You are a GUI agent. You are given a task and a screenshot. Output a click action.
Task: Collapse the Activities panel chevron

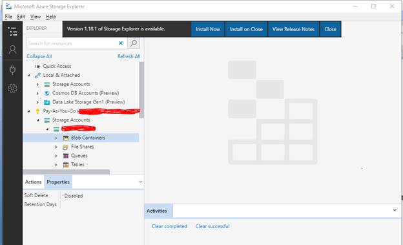pyautogui.click(x=395, y=210)
